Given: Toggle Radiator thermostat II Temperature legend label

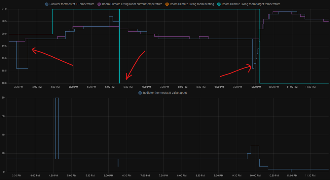Looking at the screenshot, I should pos(71,4).
